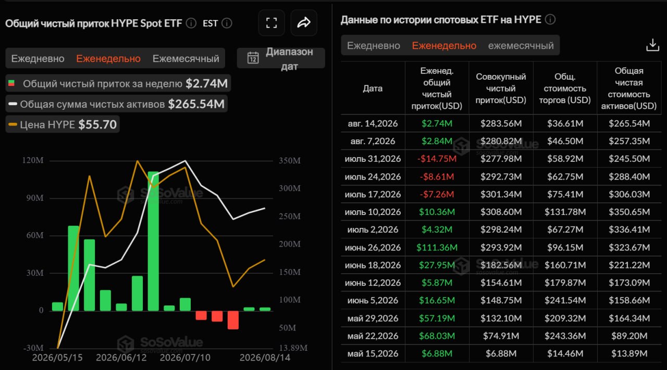
Task: Switch history table to Ежедневно tab
Action: [374, 45]
